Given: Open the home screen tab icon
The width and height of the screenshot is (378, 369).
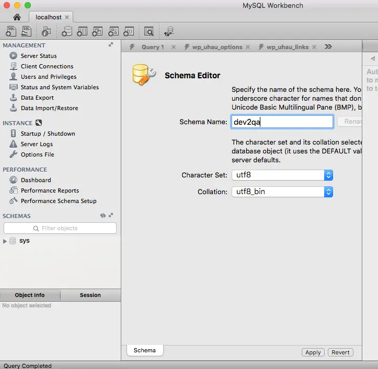Looking at the screenshot, I should [17, 17].
